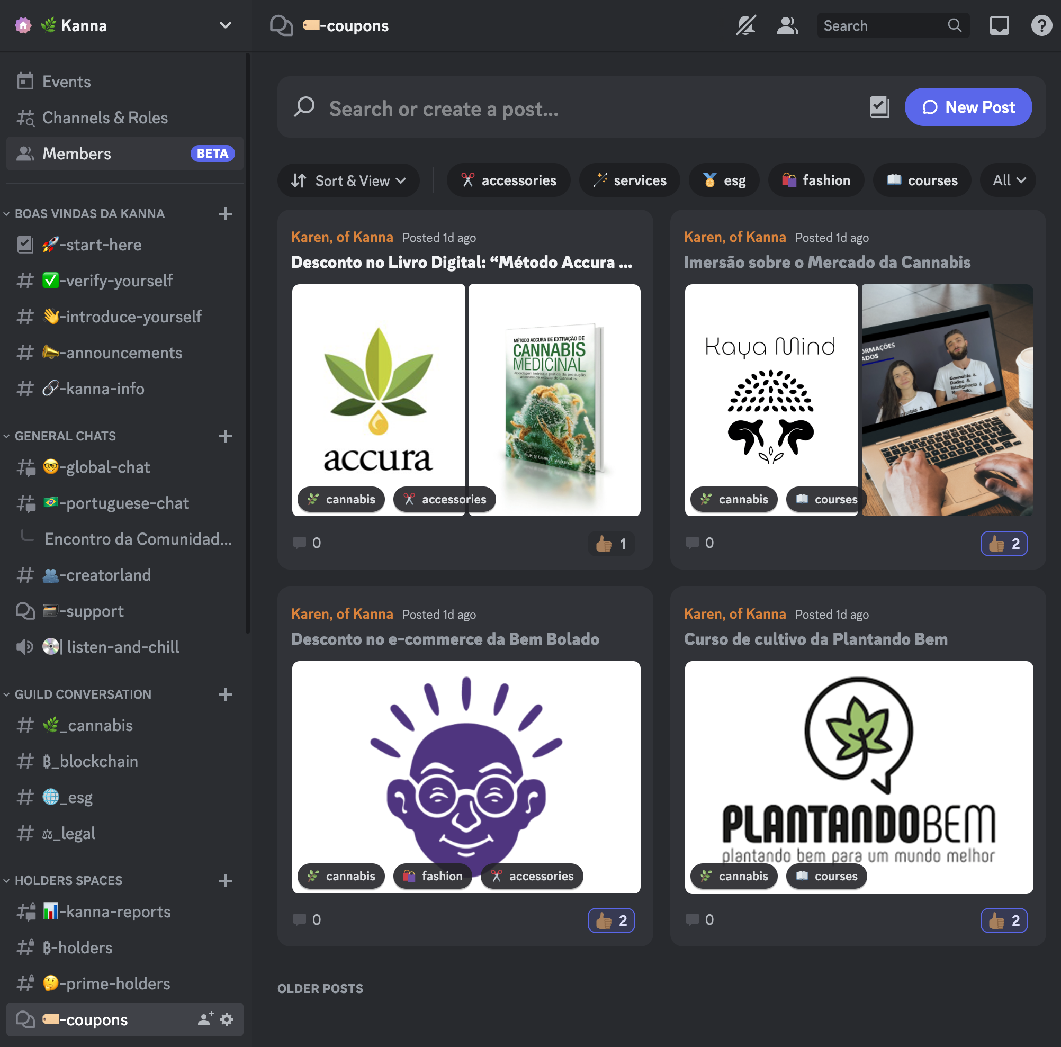Expand the All tags dropdown

pyautogui.click(x=1008, y=180)
